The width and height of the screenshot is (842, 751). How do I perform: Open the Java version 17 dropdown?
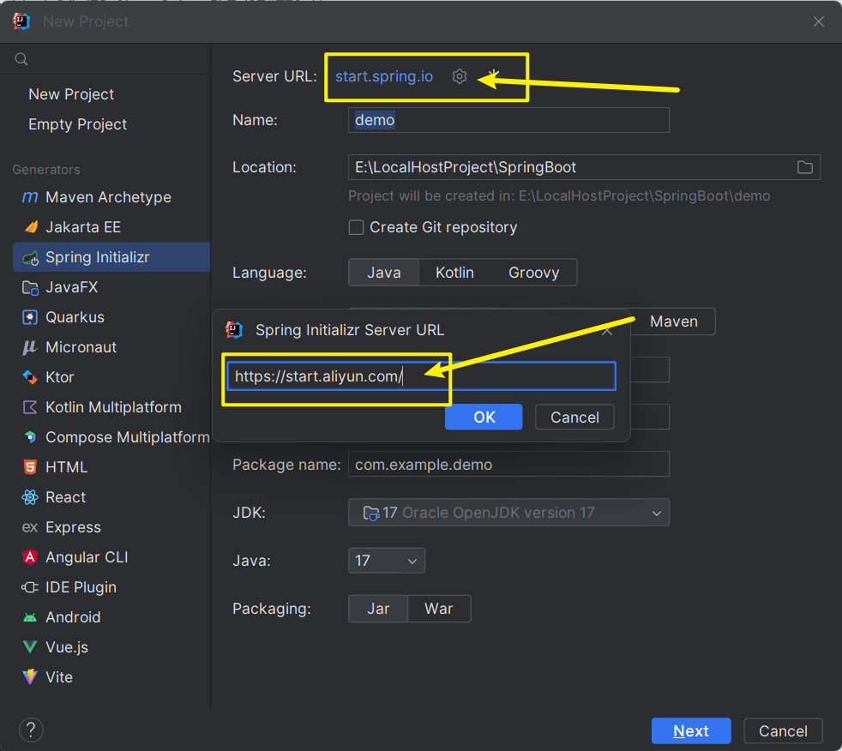387,561
